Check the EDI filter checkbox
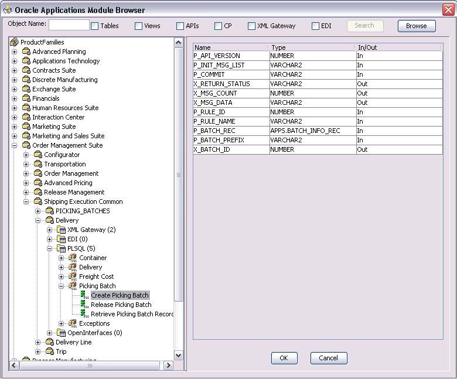This screenshot has width=457, height=379. [x=315, y=26]
